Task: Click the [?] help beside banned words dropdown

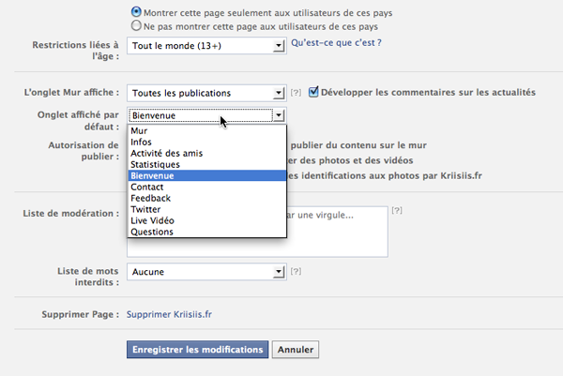Action: click(x=296, y=271)
